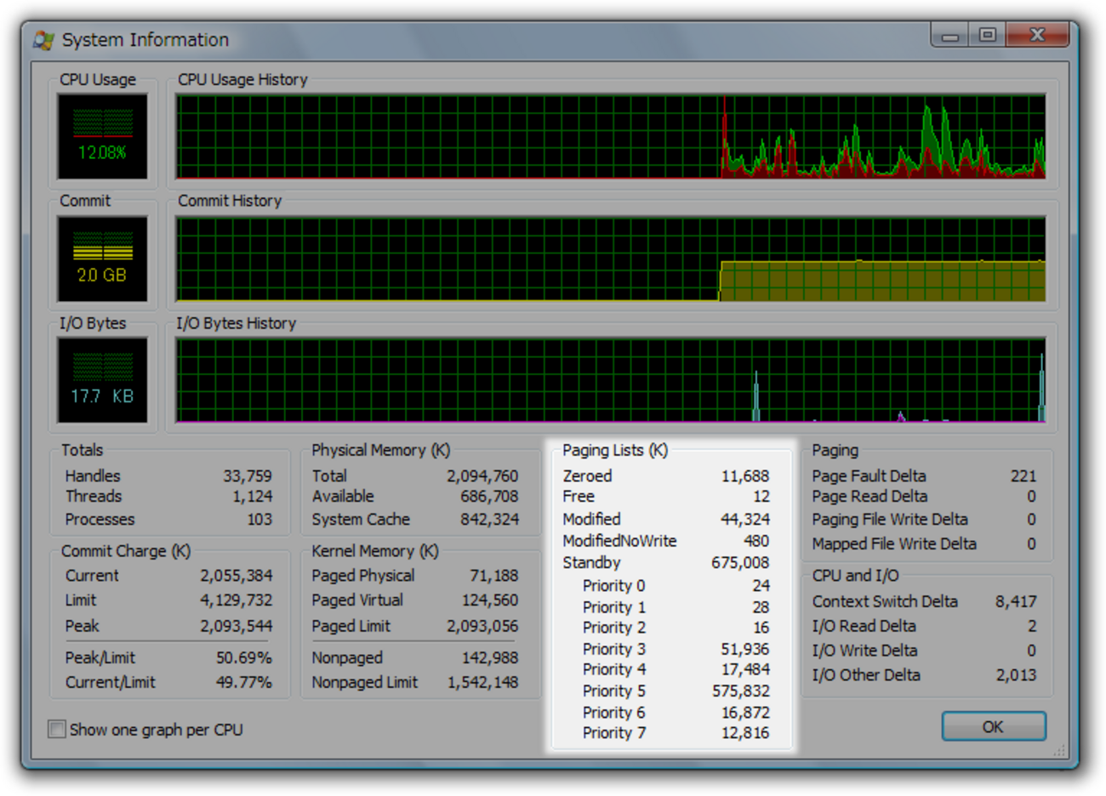The width and height of the screenshot is (1106, 796).
Task: Enable Show one graph per CPU
Action: click(x=57, y=730)
